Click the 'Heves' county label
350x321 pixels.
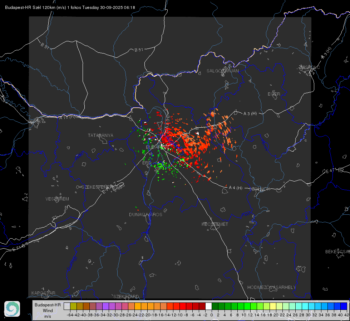pos(264,145)
